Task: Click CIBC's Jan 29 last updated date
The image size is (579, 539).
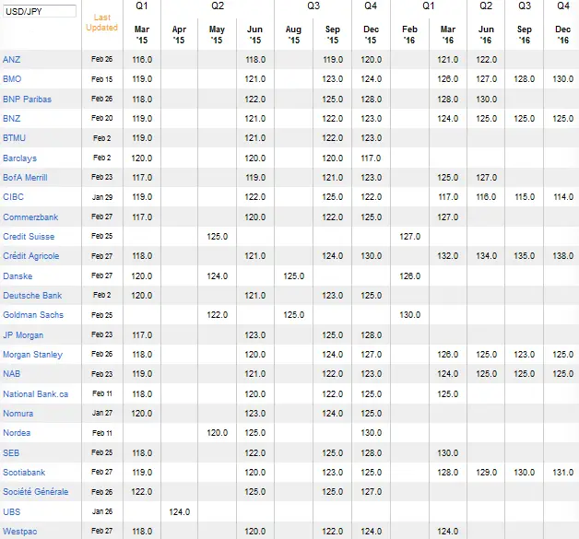Action: tap(102, 197)
